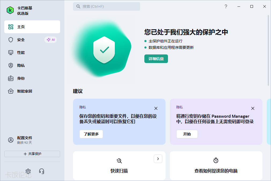Click the 开始 start button
Image resolution: width=271 pixels, height=181 pixels.
[x=187, y=134]
